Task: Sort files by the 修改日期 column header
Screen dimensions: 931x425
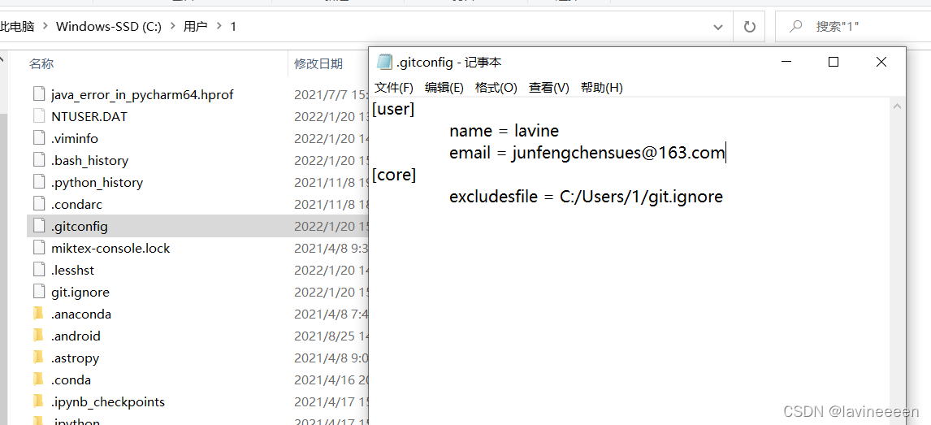Action: (x=318, y=63)
